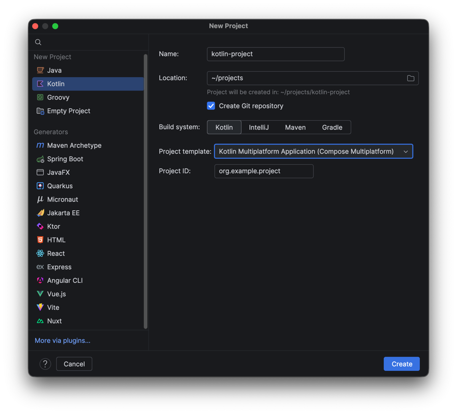Viewport: 457px width, 414px height.
Task: Click the Jakarta EE sail icon
Action: pos(40,213)
